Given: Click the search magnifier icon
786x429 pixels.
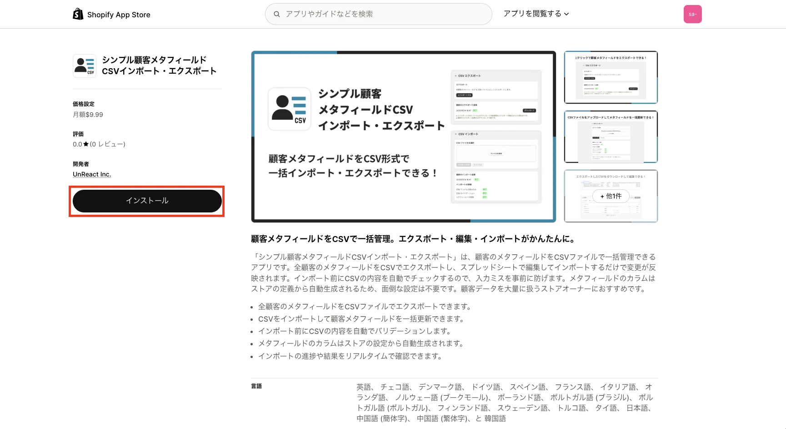Looking at the screenshot, I should pos(276,14).
